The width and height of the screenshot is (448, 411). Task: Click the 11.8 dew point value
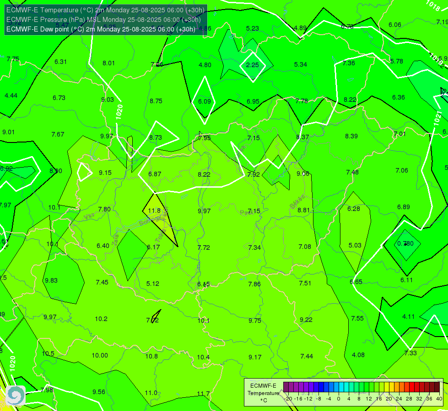tap(154, 211)
